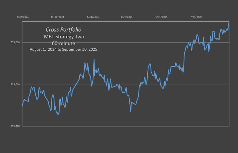Select the 7/31/2025 date axis label
This screenshot has width=238, height=153.
pos(196,17)
